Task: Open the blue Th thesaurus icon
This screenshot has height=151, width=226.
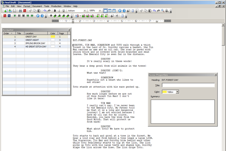Action: (x=9, y=16)
